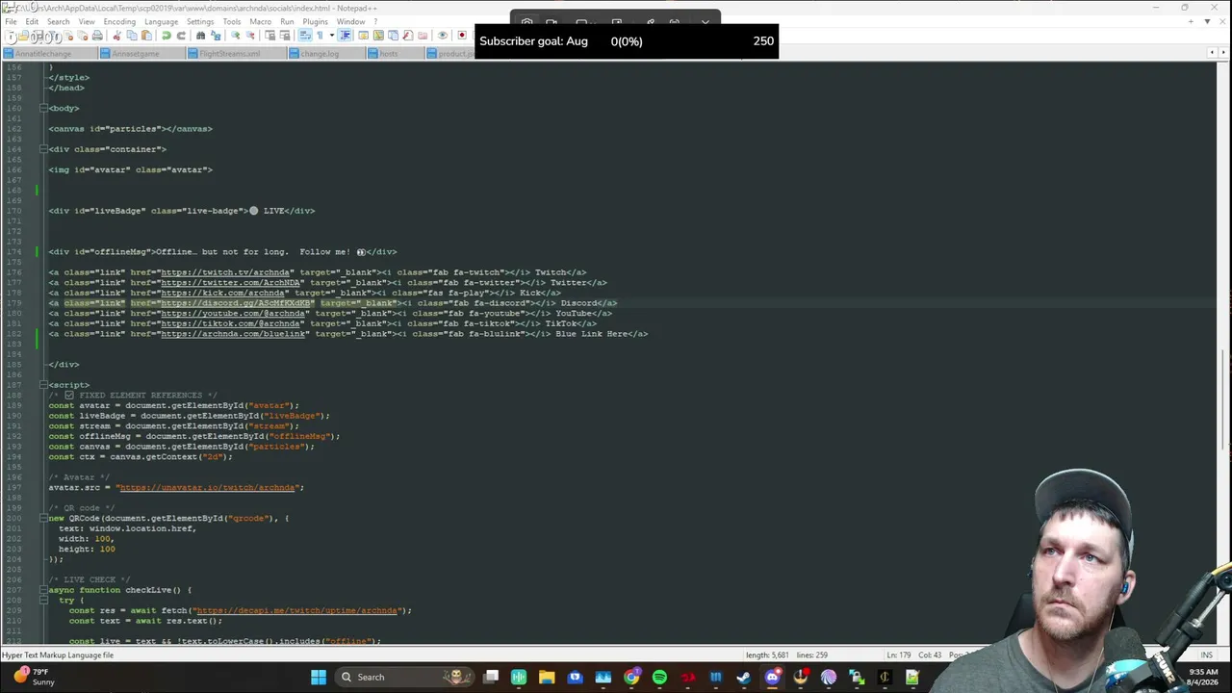Open the weather widget showing 79°F Sunny
Viewport: 1232px width, 693px height.
tap(35, 677)
